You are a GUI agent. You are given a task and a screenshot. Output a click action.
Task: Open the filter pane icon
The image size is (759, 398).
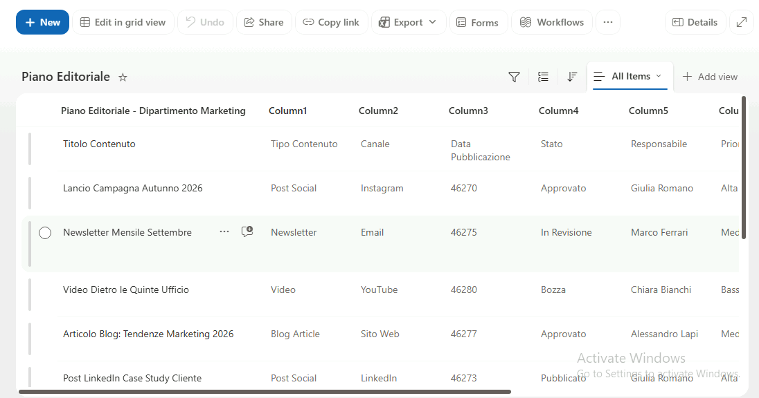pos(514,77)
